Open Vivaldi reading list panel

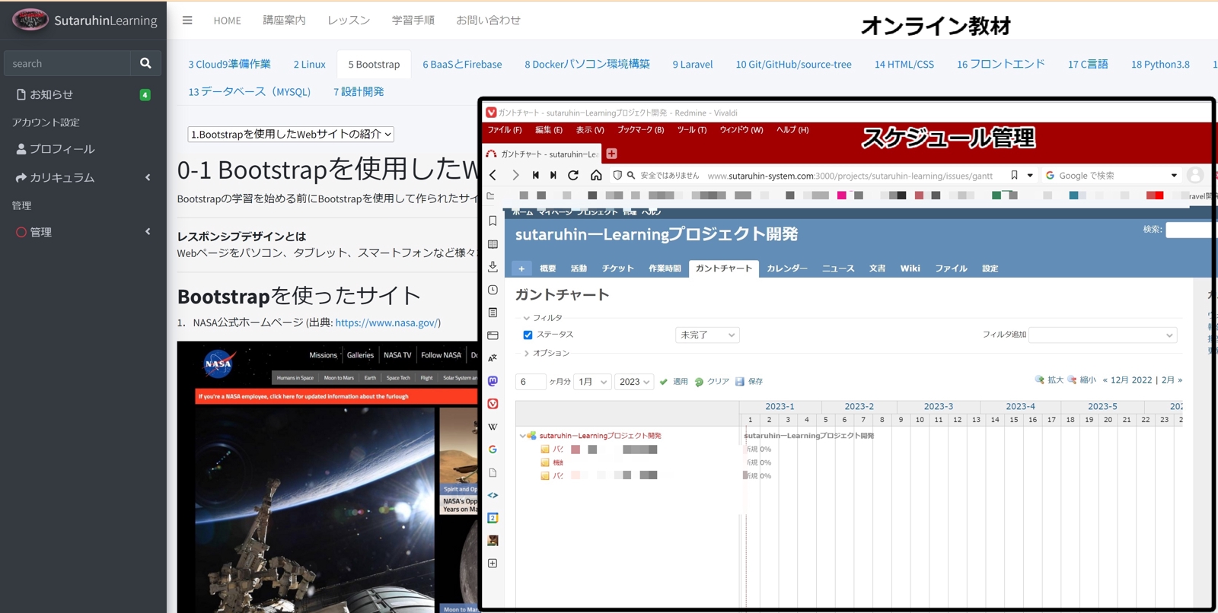tap(493, 244)
